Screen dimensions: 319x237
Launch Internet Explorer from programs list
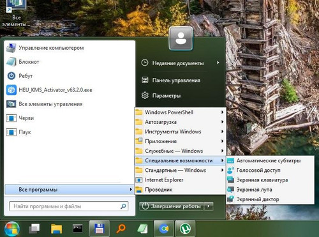(180, 180)
